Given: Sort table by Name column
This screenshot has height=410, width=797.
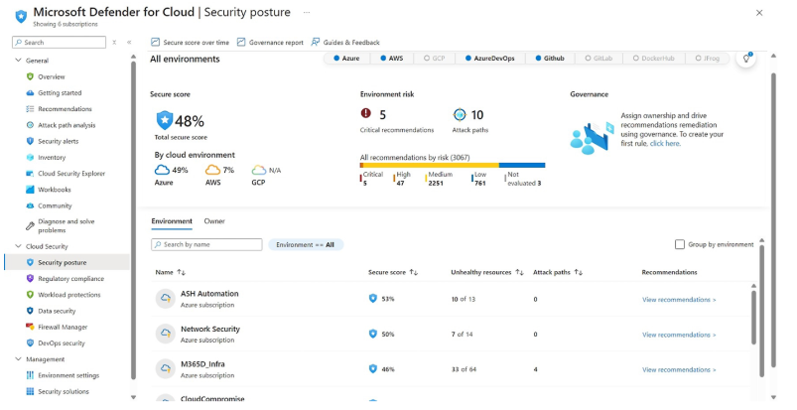Looking at the screenshot, I should coord(171,272).
